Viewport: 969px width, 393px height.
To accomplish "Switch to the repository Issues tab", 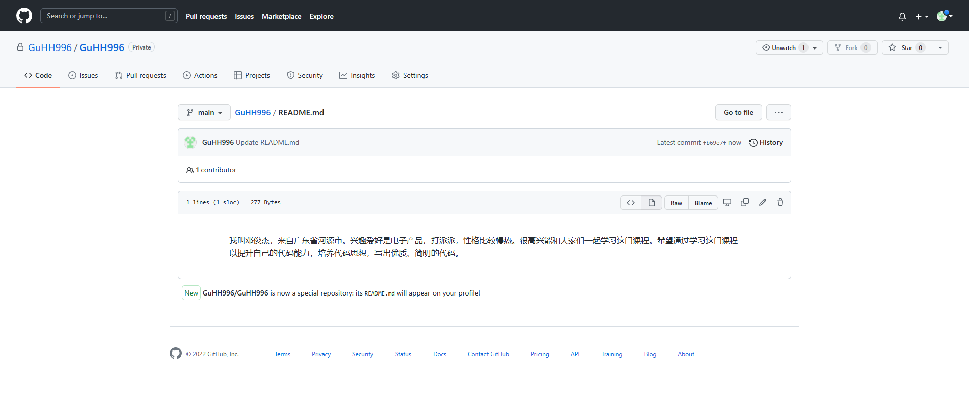I will (x=83, y=75).
